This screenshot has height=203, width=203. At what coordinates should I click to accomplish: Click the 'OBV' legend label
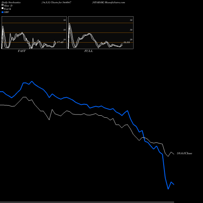6,12
